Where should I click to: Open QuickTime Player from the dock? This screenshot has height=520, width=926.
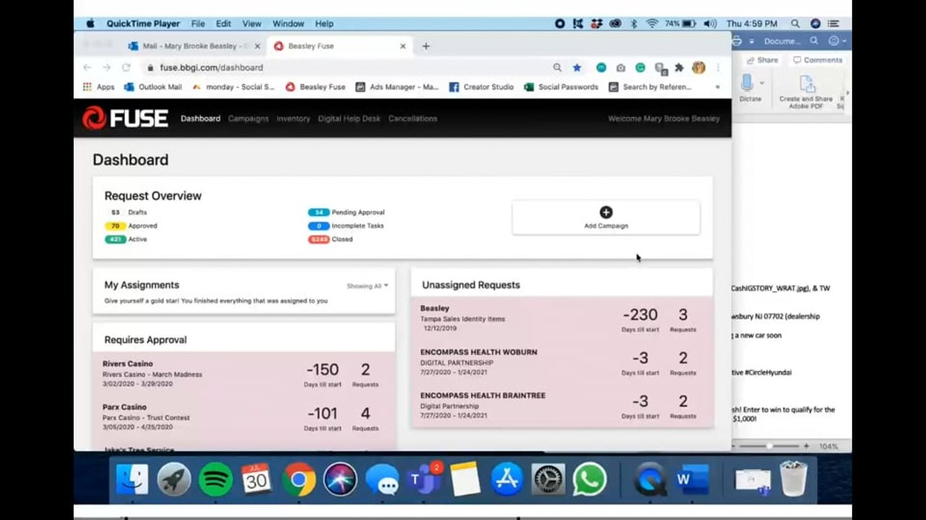(x=650, y=480)
